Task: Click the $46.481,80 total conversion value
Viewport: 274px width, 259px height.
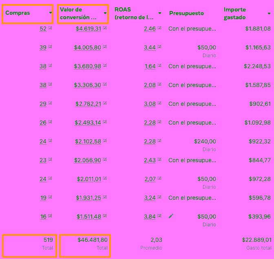Action: (93, 240)
